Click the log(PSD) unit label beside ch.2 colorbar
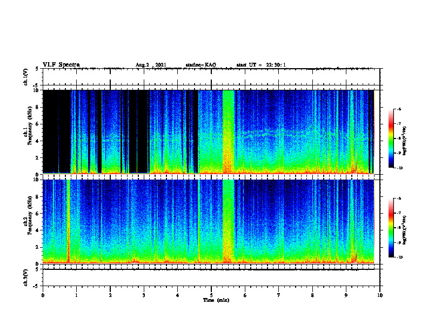 point(405,230)
